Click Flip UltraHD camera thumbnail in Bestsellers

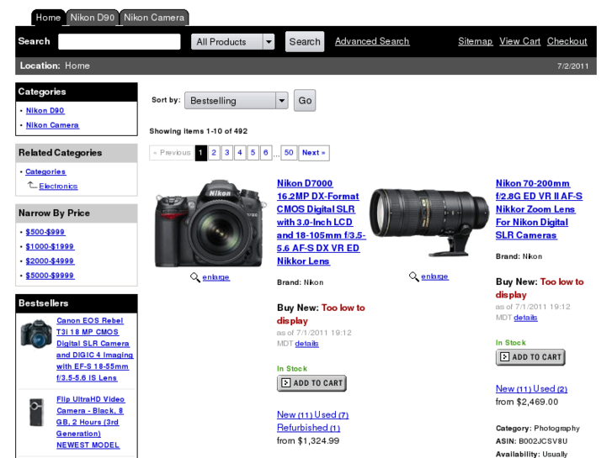[36, 412]
